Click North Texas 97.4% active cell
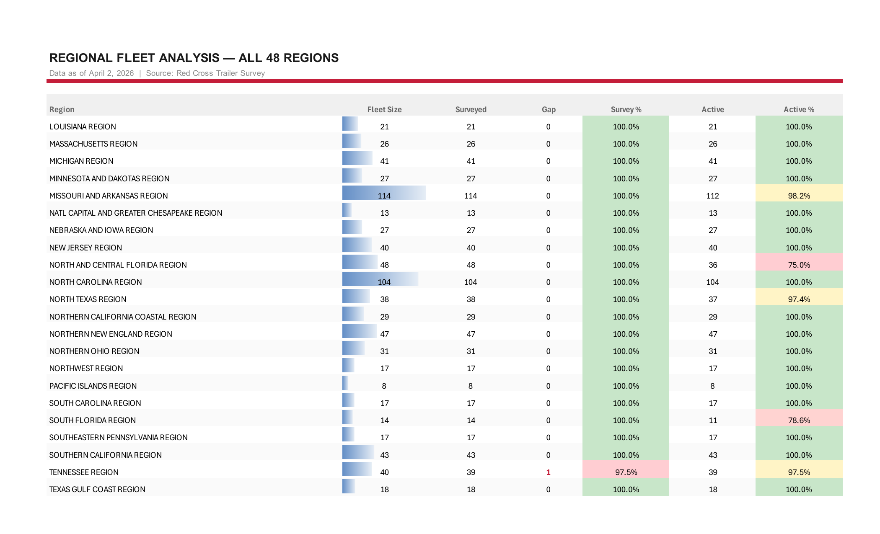This screenshot has height=534, width=880. pos(799,299)
